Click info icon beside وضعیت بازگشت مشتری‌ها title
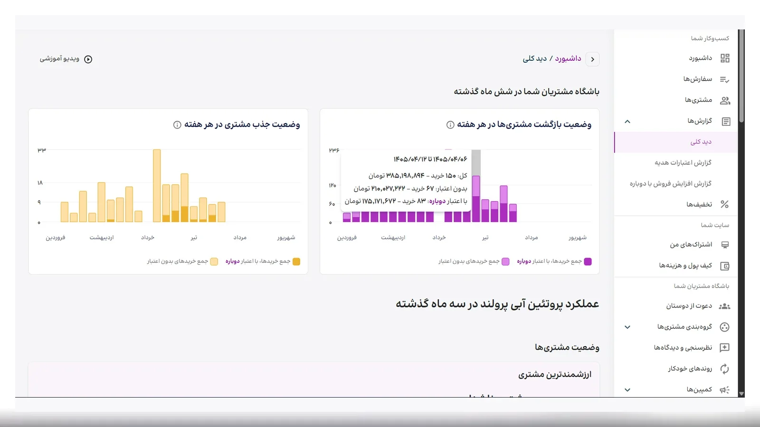760x427 pixels. [x=450, y=125]
